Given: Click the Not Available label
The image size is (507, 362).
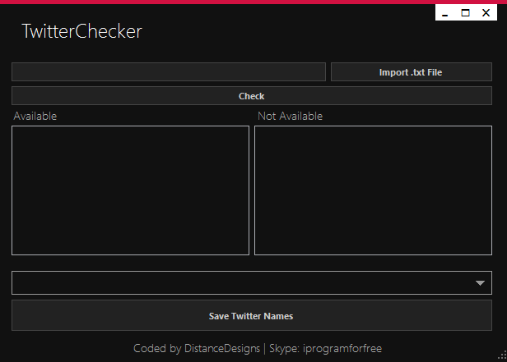Looking at the screenshot, I should [x=290, y=116].
